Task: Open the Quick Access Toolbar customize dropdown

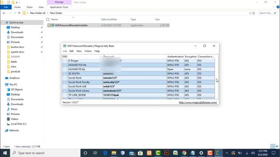Action: pos(17,3)
